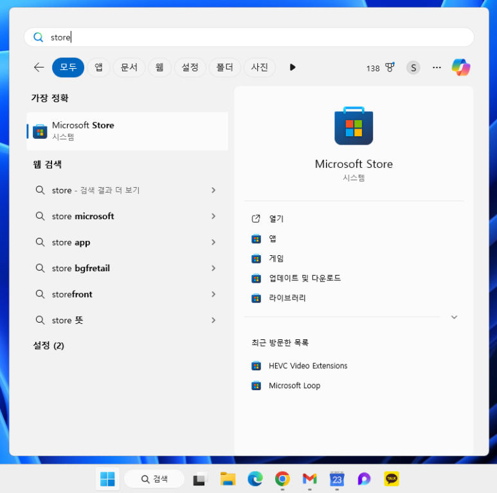Collapse the actions list with the down chevron
The width and height of the screenshot is (497, 493).
point(454,317)
